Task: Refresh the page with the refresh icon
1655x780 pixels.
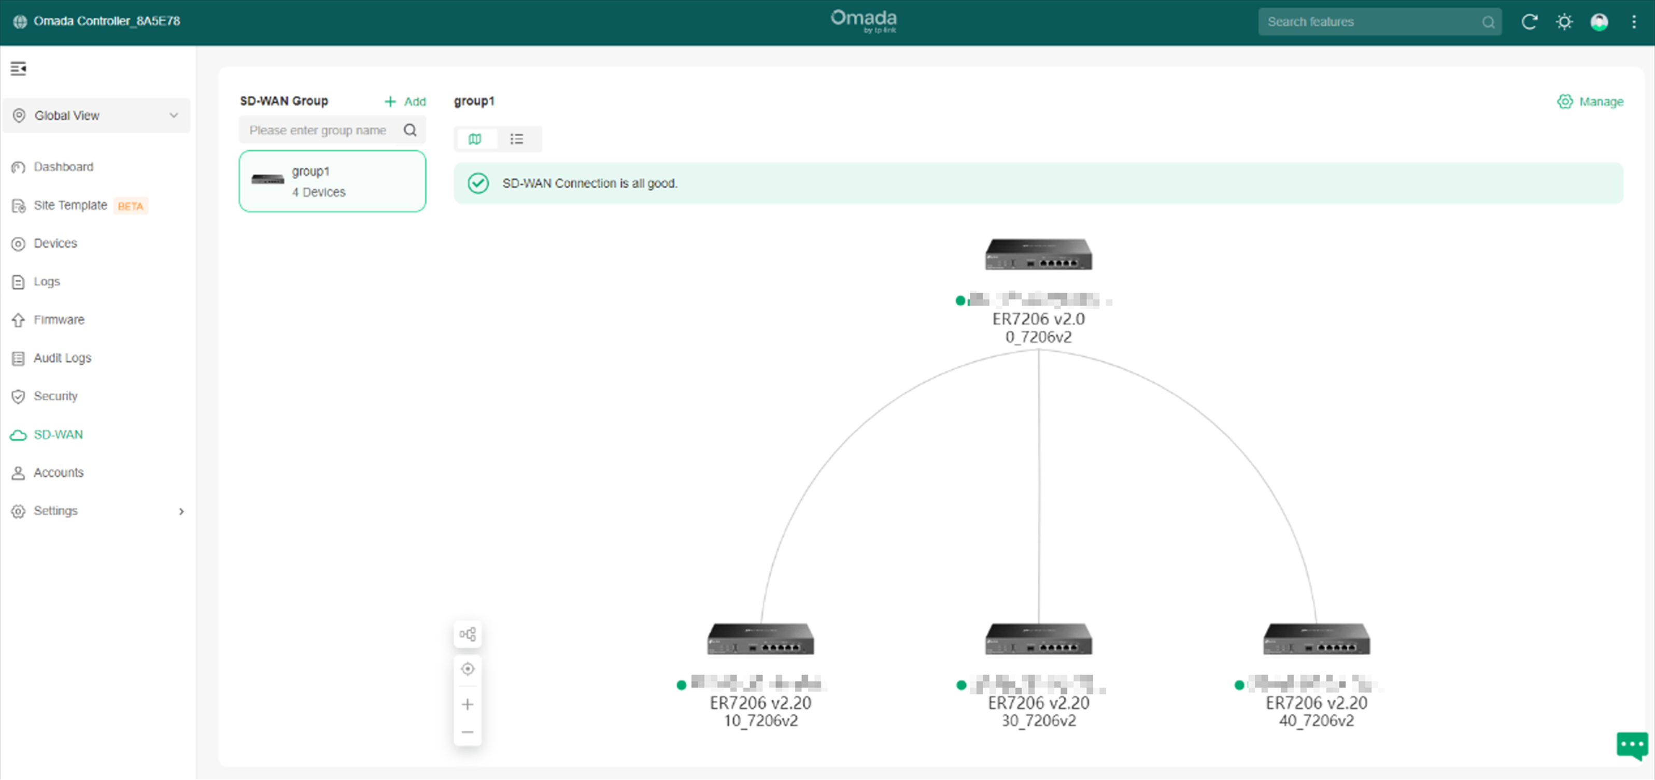Action: (1529, 22)
